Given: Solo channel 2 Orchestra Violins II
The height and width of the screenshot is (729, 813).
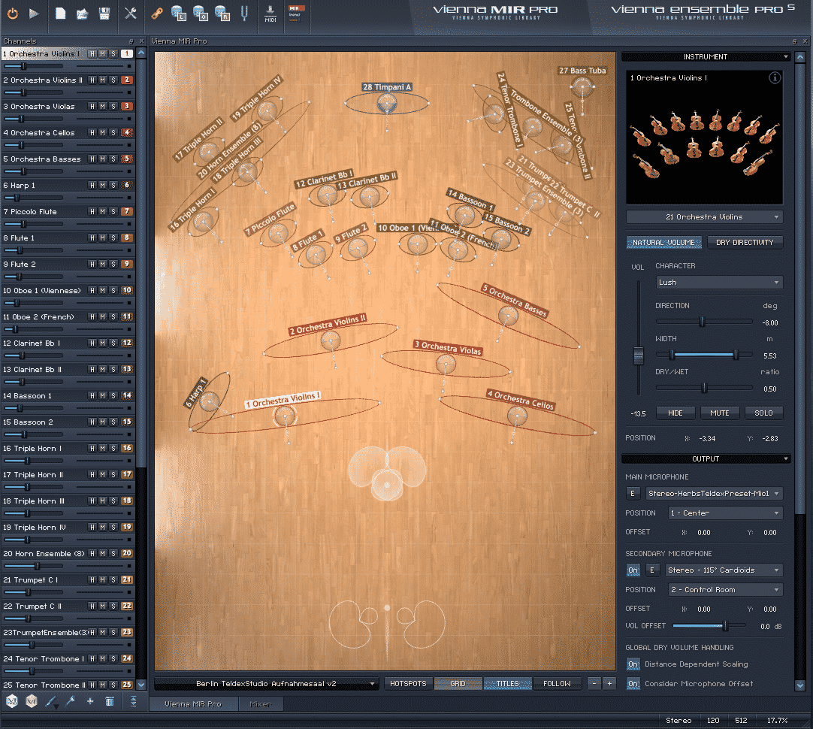Looking at the screenshot, I should point(113,80).
